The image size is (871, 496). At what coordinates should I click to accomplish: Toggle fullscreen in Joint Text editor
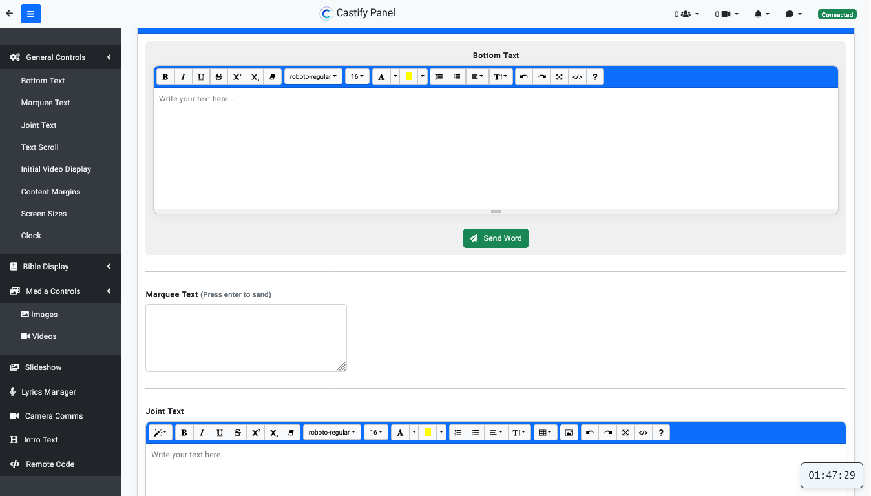coord(625,433)
